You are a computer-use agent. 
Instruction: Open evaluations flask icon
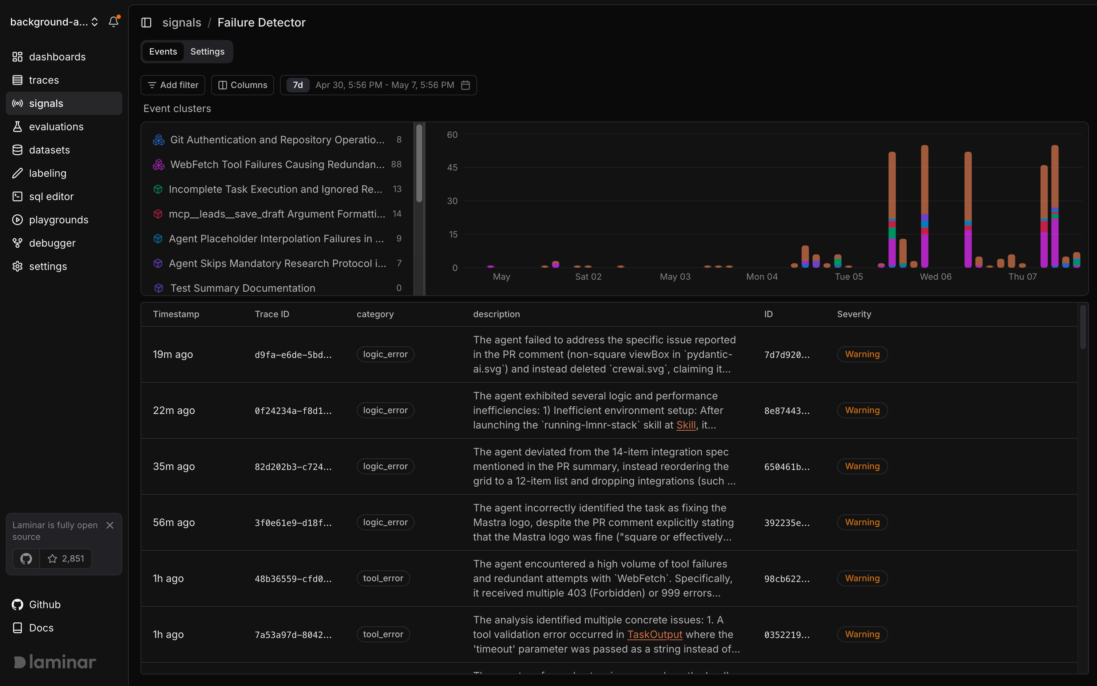coord(17,127)
